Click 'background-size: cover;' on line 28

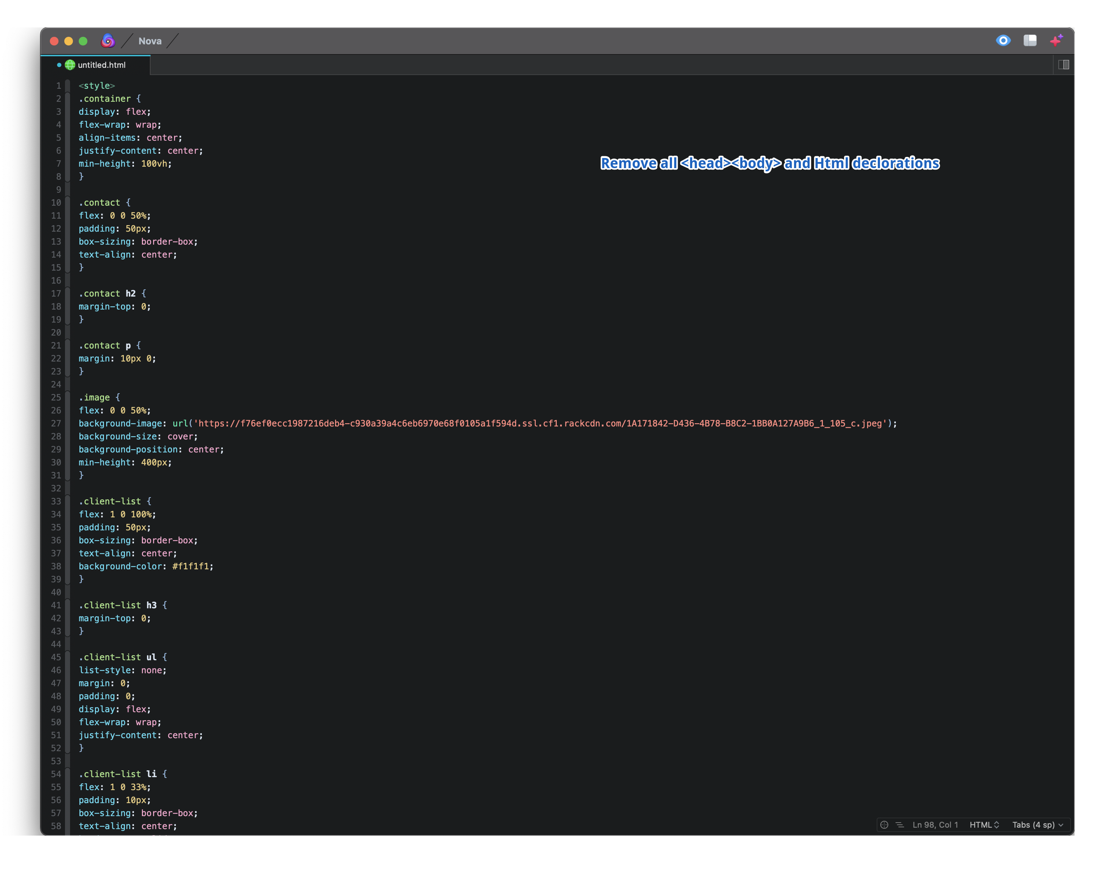[x=138, y=436]
